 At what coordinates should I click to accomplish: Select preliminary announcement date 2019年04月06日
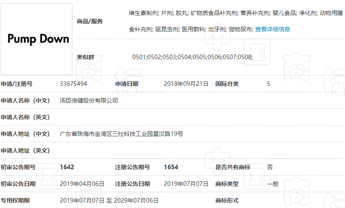pos(82,184)
